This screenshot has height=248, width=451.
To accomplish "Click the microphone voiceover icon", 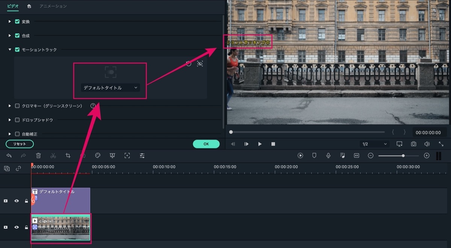I will (328, 155).
